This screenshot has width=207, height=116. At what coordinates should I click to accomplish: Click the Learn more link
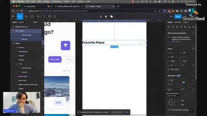coord(176,42)
